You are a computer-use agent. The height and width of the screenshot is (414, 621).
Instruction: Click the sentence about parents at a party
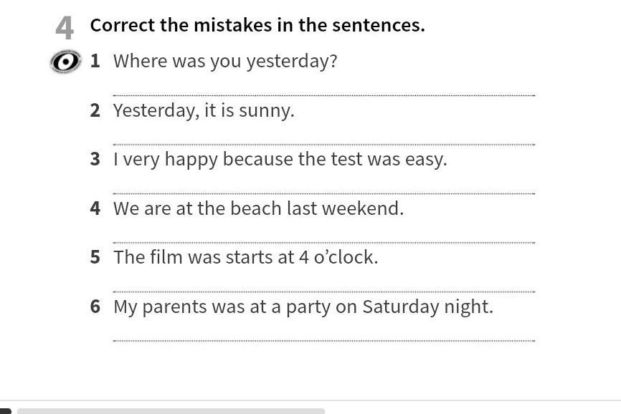pyautogui.click(x=303, y=307)
